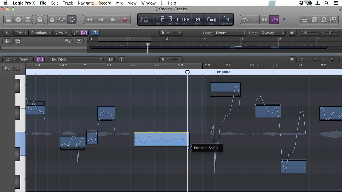Image resolution: width=342 pixels, height=192 pixels.
Task: Open the Mix menu in menu bar
Action: coord(119,3)
